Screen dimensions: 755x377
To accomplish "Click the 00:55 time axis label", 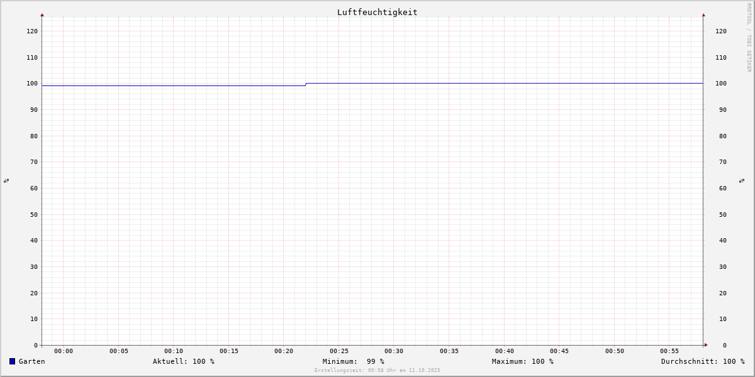I will point(669,351).
